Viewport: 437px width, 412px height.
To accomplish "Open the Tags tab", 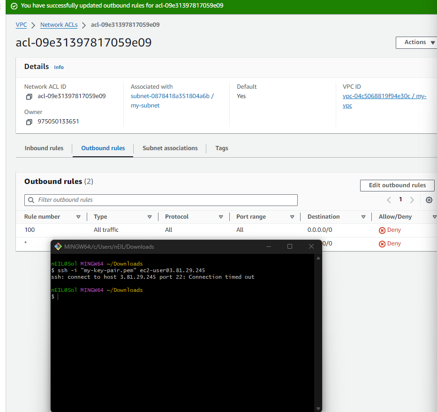I will pyautogui.click(x=222, y=148).
